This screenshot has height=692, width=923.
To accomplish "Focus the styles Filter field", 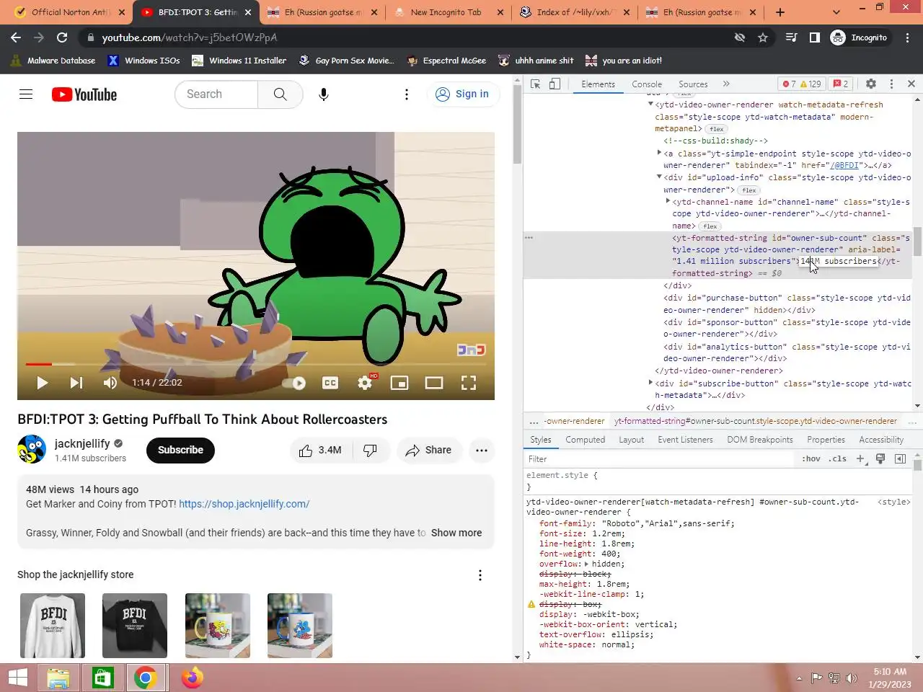I will tap(660, 459).
